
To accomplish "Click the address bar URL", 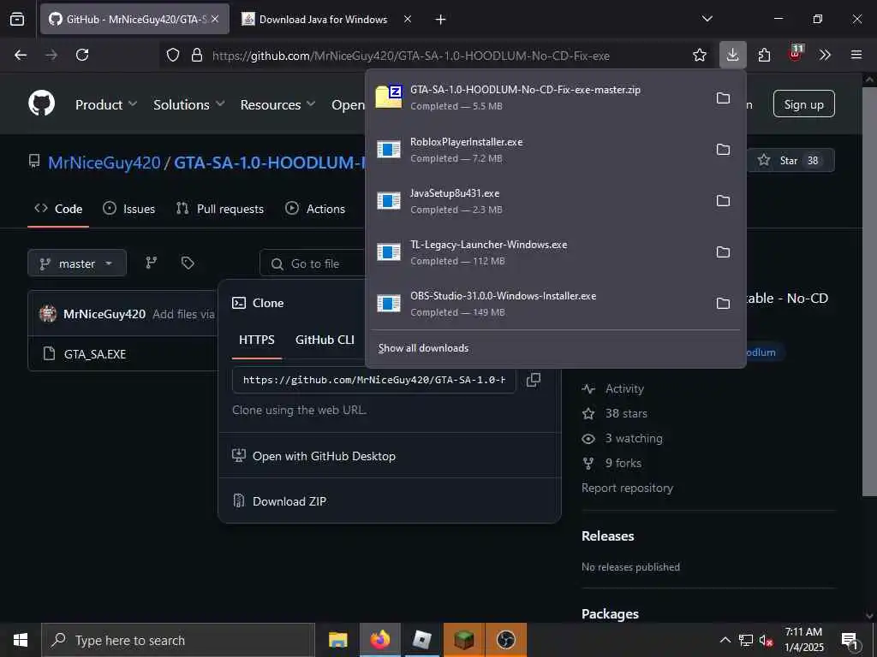I will click(411, 56).
